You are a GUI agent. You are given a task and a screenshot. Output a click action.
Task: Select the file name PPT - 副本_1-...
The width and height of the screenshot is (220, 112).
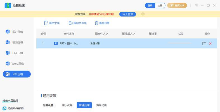pos(69,43)
